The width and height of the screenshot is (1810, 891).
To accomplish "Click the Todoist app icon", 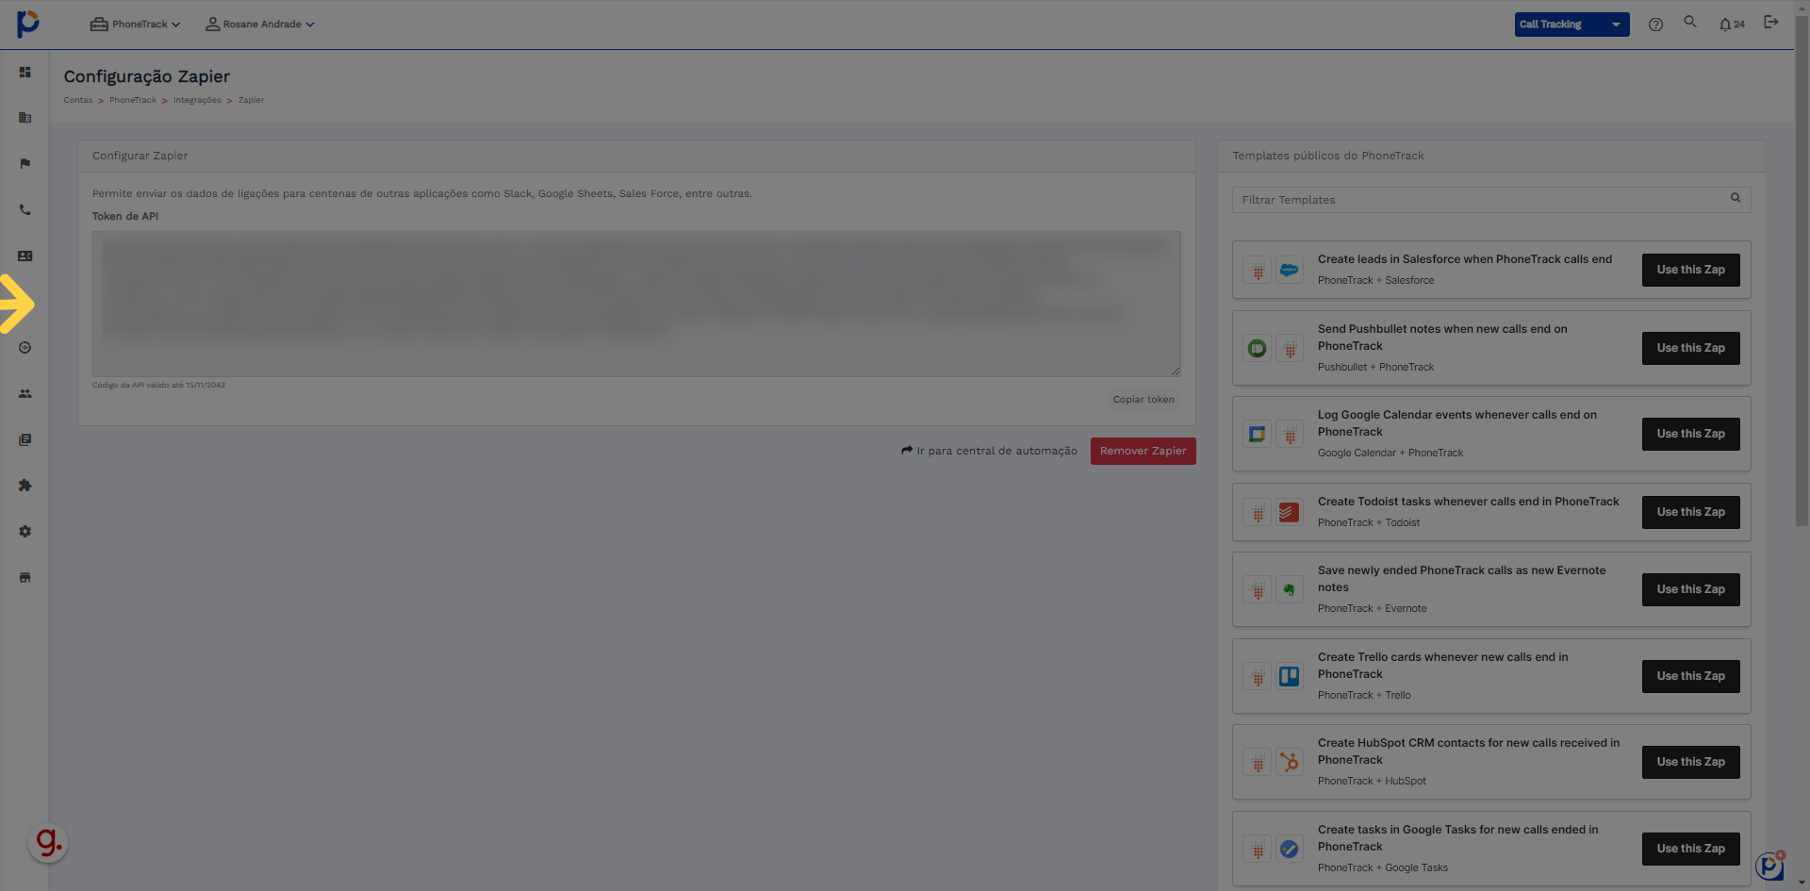I will coord(1289,513).
